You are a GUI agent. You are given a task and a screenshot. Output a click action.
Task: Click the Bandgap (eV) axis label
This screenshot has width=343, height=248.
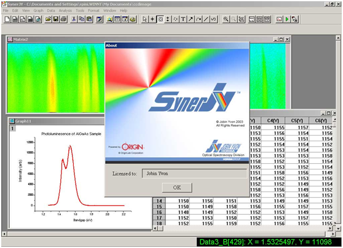(x=83, y=220)
